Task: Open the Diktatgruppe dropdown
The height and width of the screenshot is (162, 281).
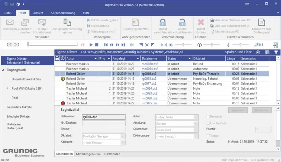Action: (x=196, y=136)
